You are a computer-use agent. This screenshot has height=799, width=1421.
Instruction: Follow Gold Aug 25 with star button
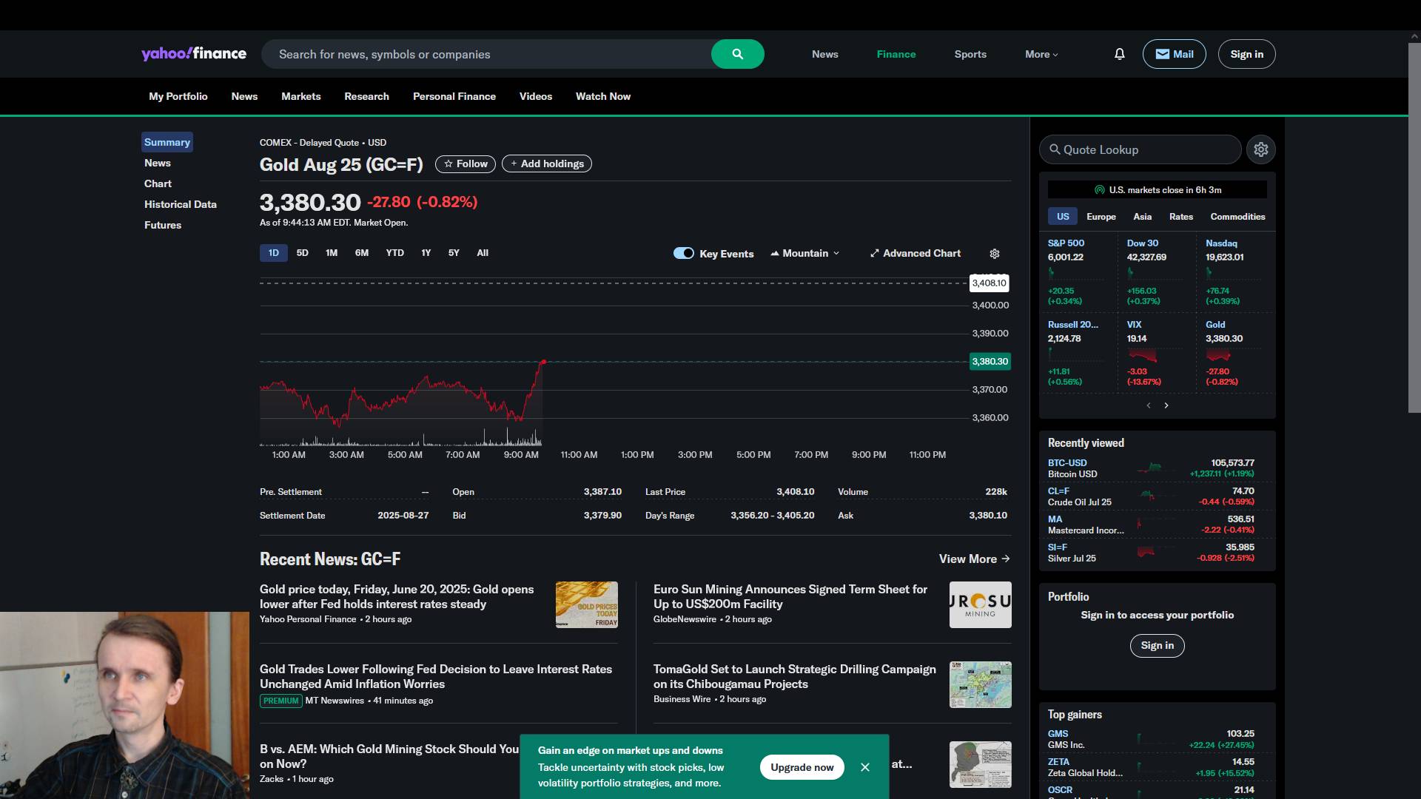[x=466, y=163]
